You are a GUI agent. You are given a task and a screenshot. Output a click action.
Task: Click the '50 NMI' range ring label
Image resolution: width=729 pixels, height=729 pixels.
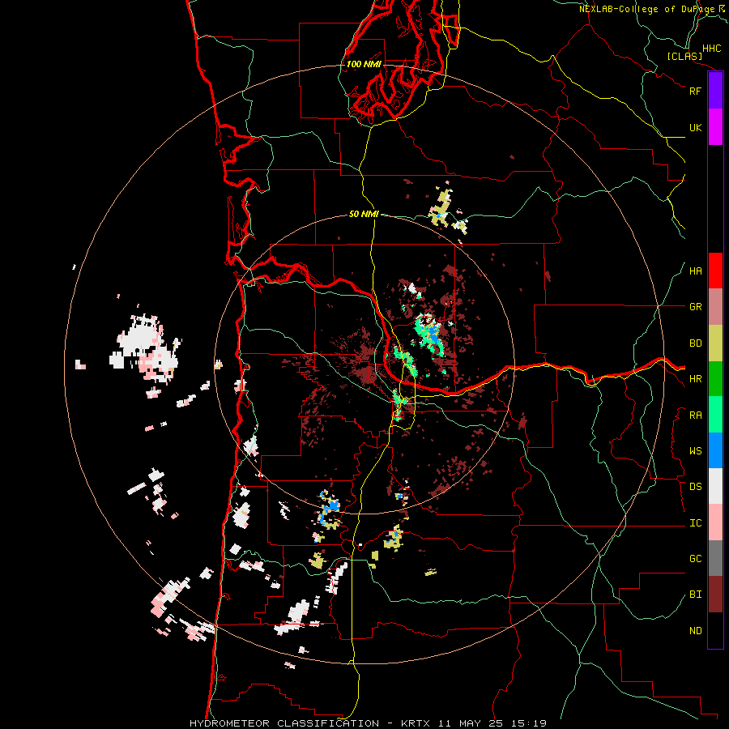364,214
